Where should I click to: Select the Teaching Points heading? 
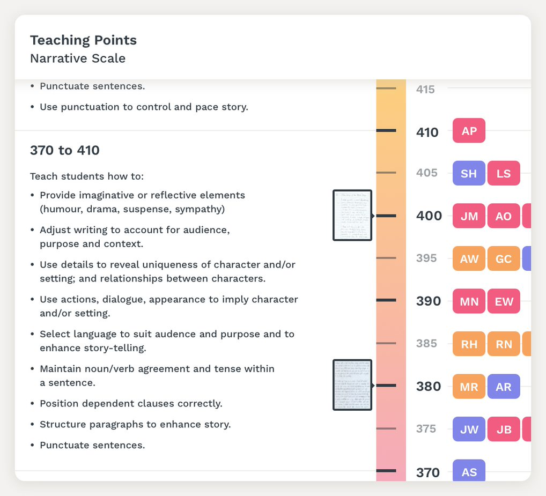point(83,40)
